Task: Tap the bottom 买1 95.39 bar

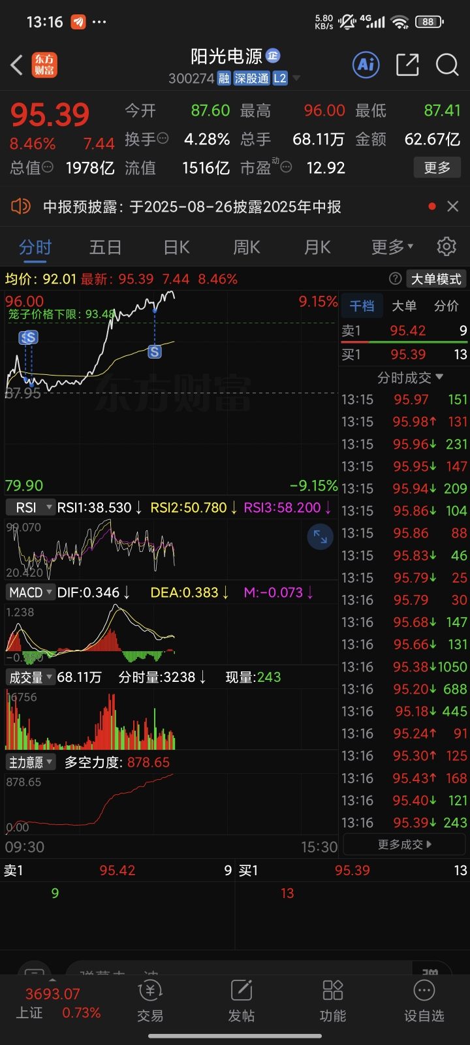Action: 352,871
